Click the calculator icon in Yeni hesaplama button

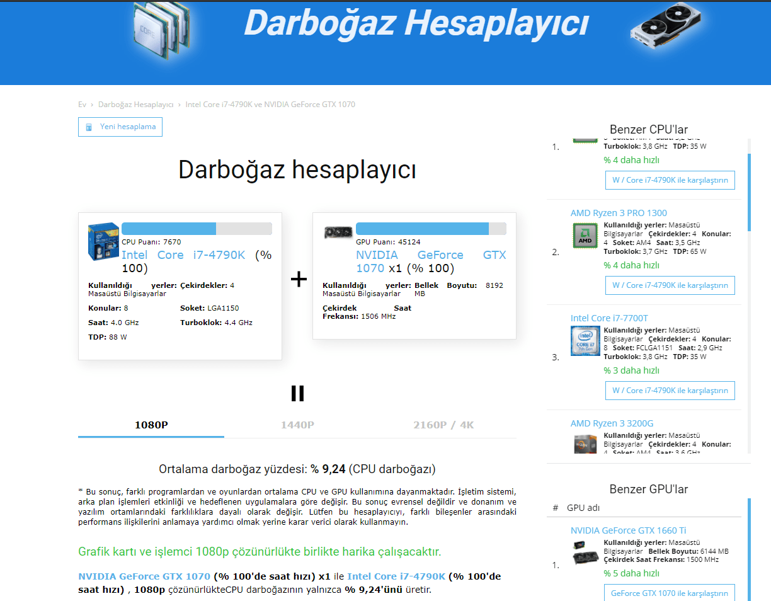tap(89, 127)
